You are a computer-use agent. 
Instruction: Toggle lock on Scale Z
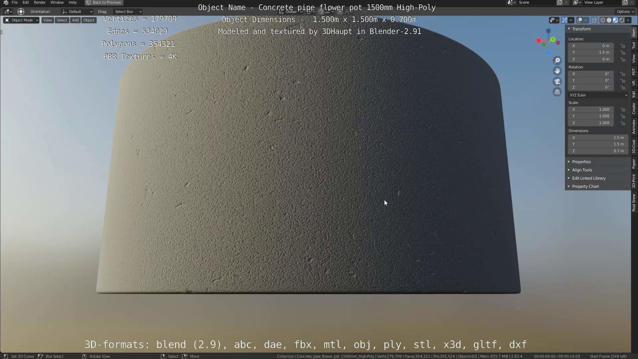[x=623, y=123]
